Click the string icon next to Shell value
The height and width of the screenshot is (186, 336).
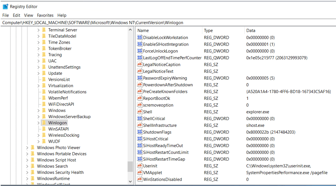tap(139, 112)
